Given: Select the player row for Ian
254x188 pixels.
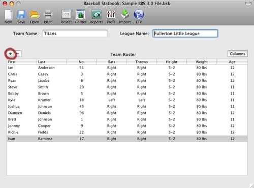Looking at the screenshot, I should (127, 68).
